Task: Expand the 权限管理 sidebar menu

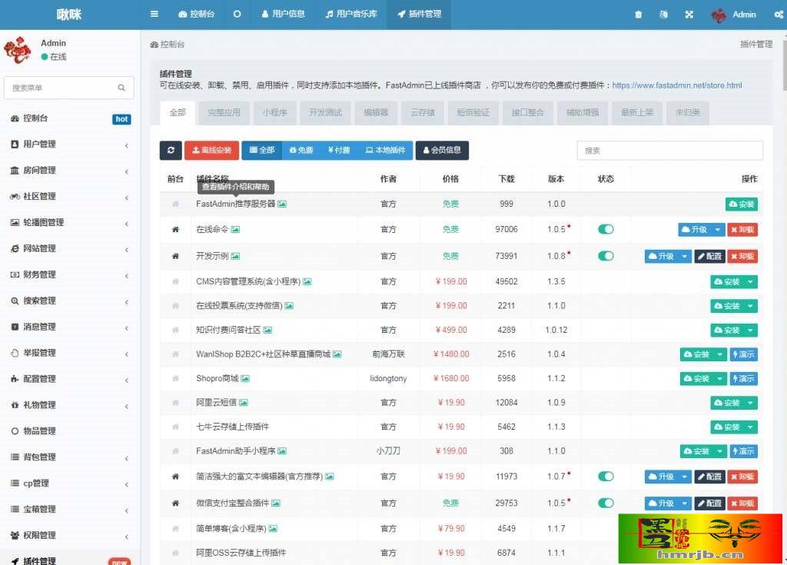Action: click(x=69, y=536)
